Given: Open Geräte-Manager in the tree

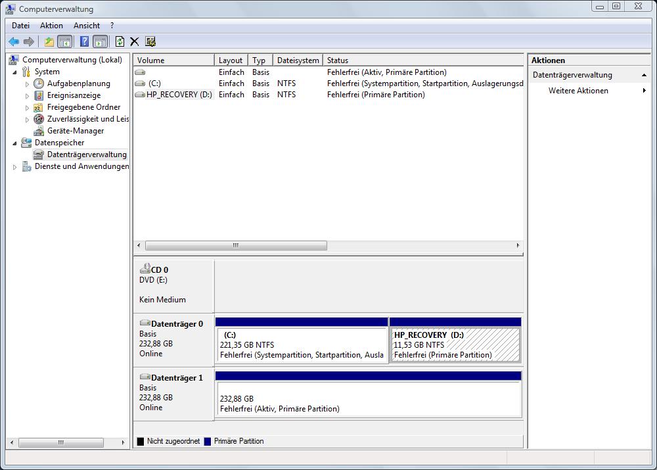Looking at the screenshot, I should (75, 131).
